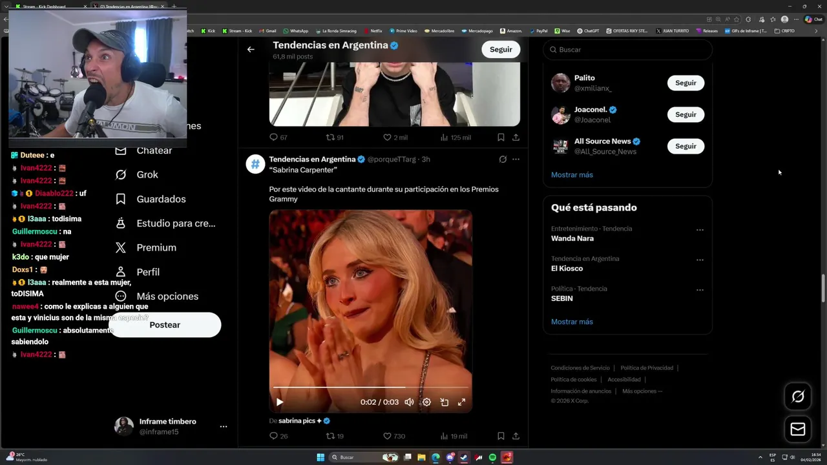Image resolution: width=827 pixels, height=465 pixels.
Task: Follow Joaconel with Seguir button
Action: click(686, 114)
